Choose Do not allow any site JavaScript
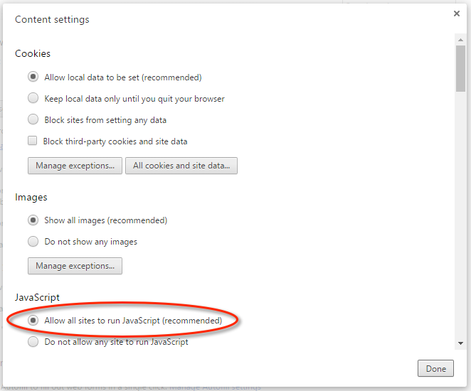This screenshot has width=471, height=391. coord(33,342)
